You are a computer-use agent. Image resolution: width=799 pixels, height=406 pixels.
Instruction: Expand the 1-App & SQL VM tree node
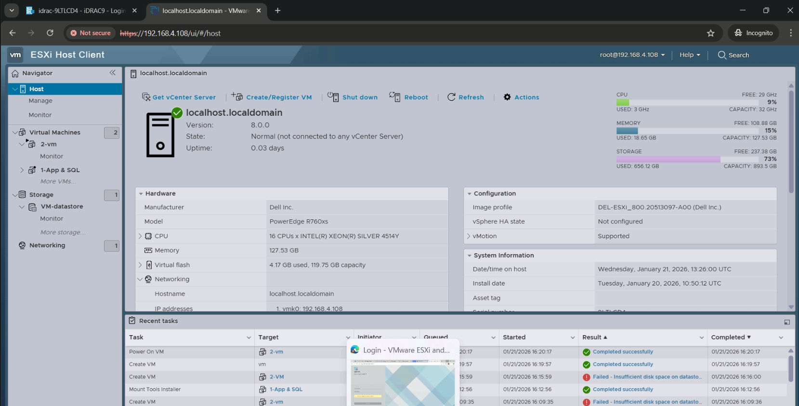(x=22, y=170)
